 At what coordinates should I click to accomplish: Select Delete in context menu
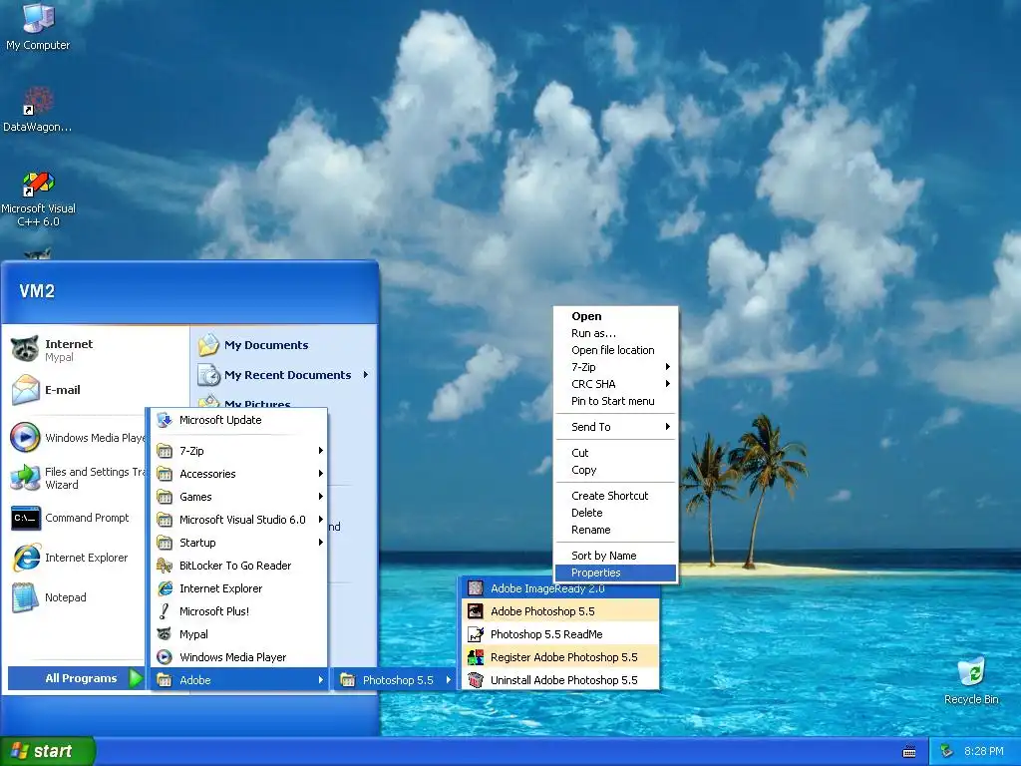coord(615,513)
